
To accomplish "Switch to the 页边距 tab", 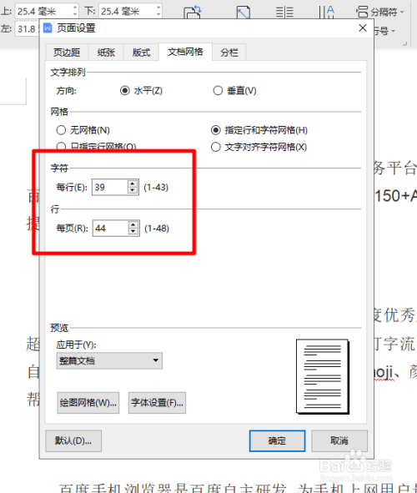I will point(67,53).
